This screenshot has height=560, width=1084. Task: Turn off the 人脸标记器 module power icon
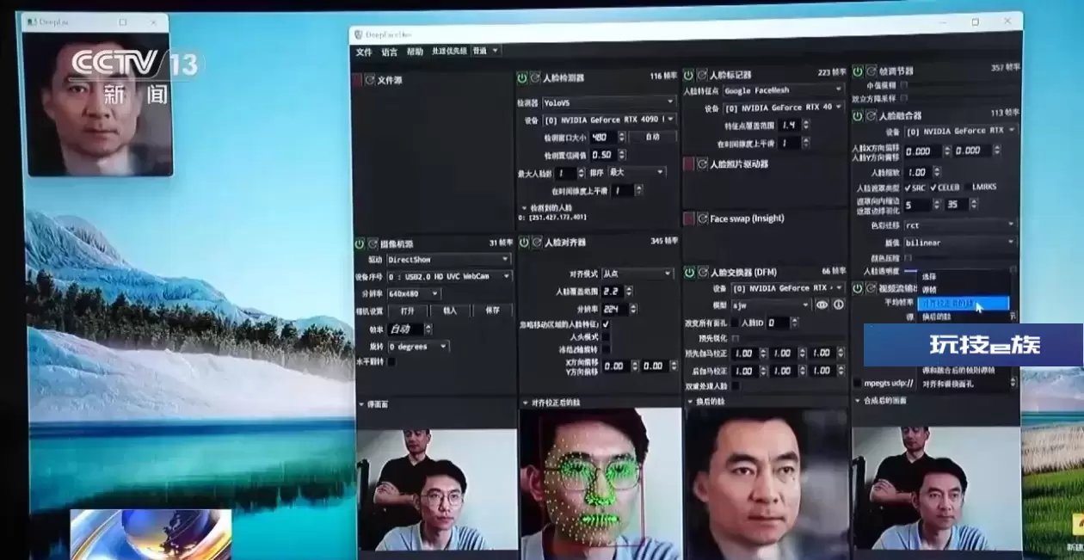[x=688, y=75]
